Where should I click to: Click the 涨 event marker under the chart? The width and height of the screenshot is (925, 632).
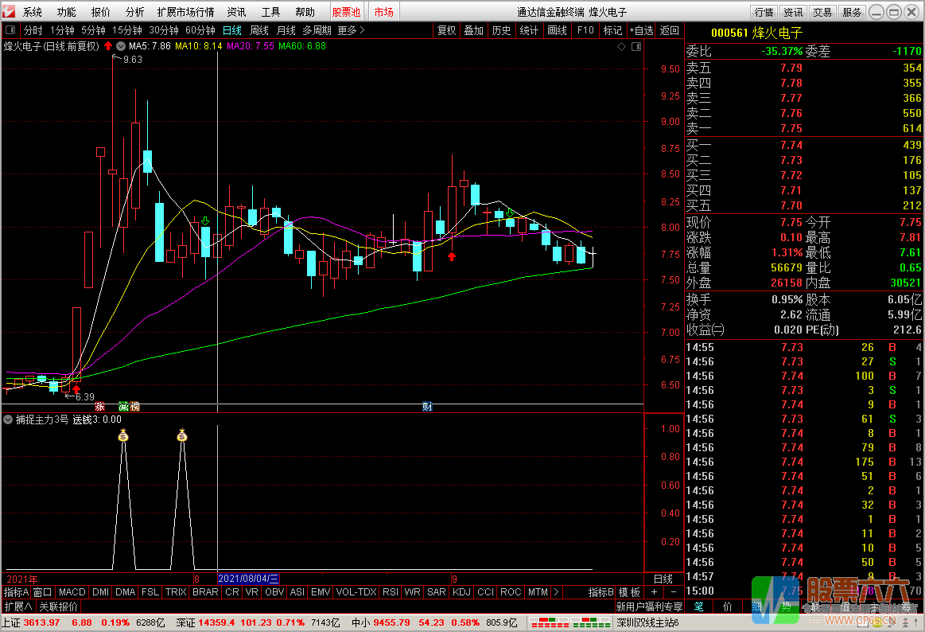pos(99,407)
